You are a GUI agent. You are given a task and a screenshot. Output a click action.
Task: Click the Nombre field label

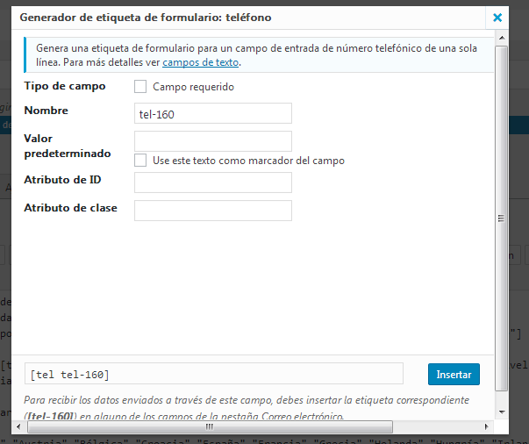pos(46,111)
